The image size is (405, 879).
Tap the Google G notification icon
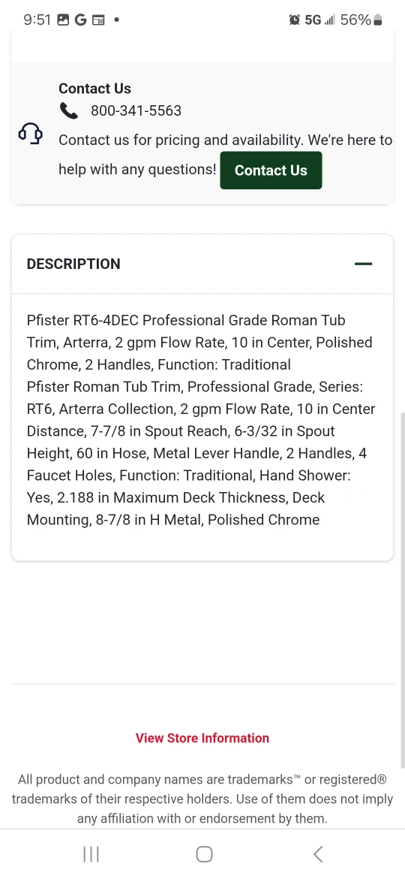[80, 20]
